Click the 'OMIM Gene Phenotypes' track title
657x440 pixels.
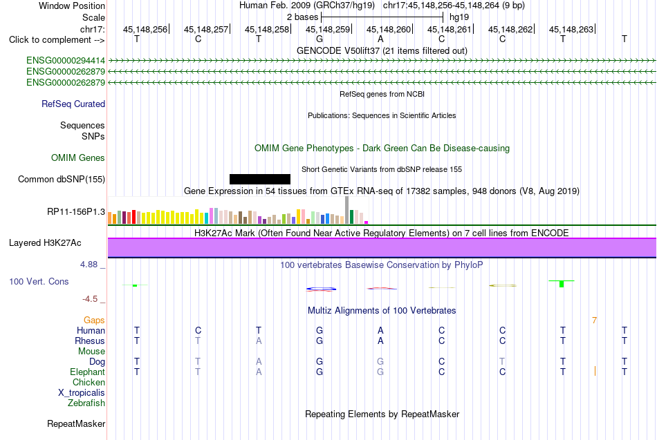382,149
